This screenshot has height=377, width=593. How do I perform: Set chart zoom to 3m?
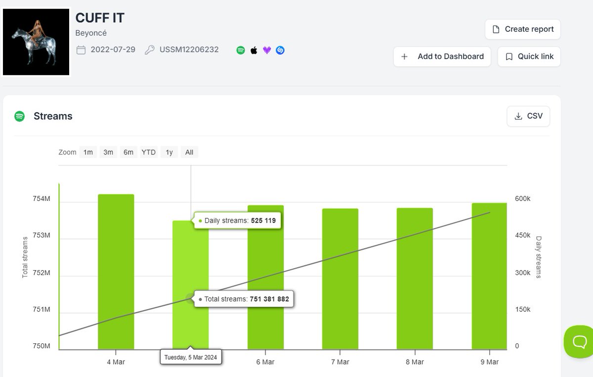[x=108, y=152]
